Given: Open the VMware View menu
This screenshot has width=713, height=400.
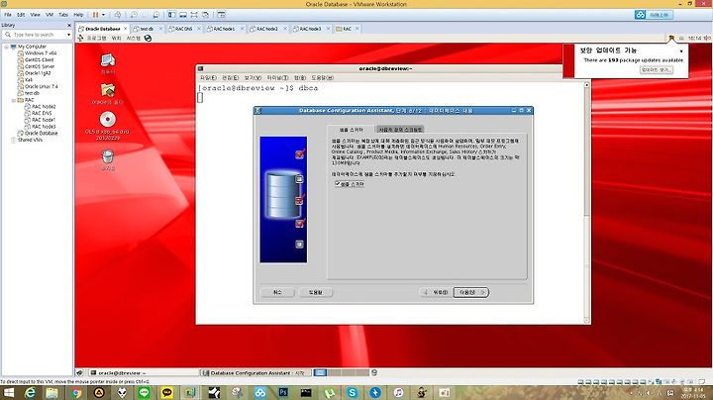Looking at the screenshot, I should pyautogui.click(x=35, y=15).
